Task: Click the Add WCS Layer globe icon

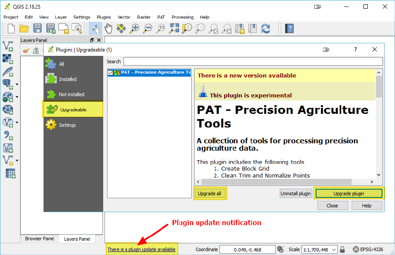Action: pos(8,110)
